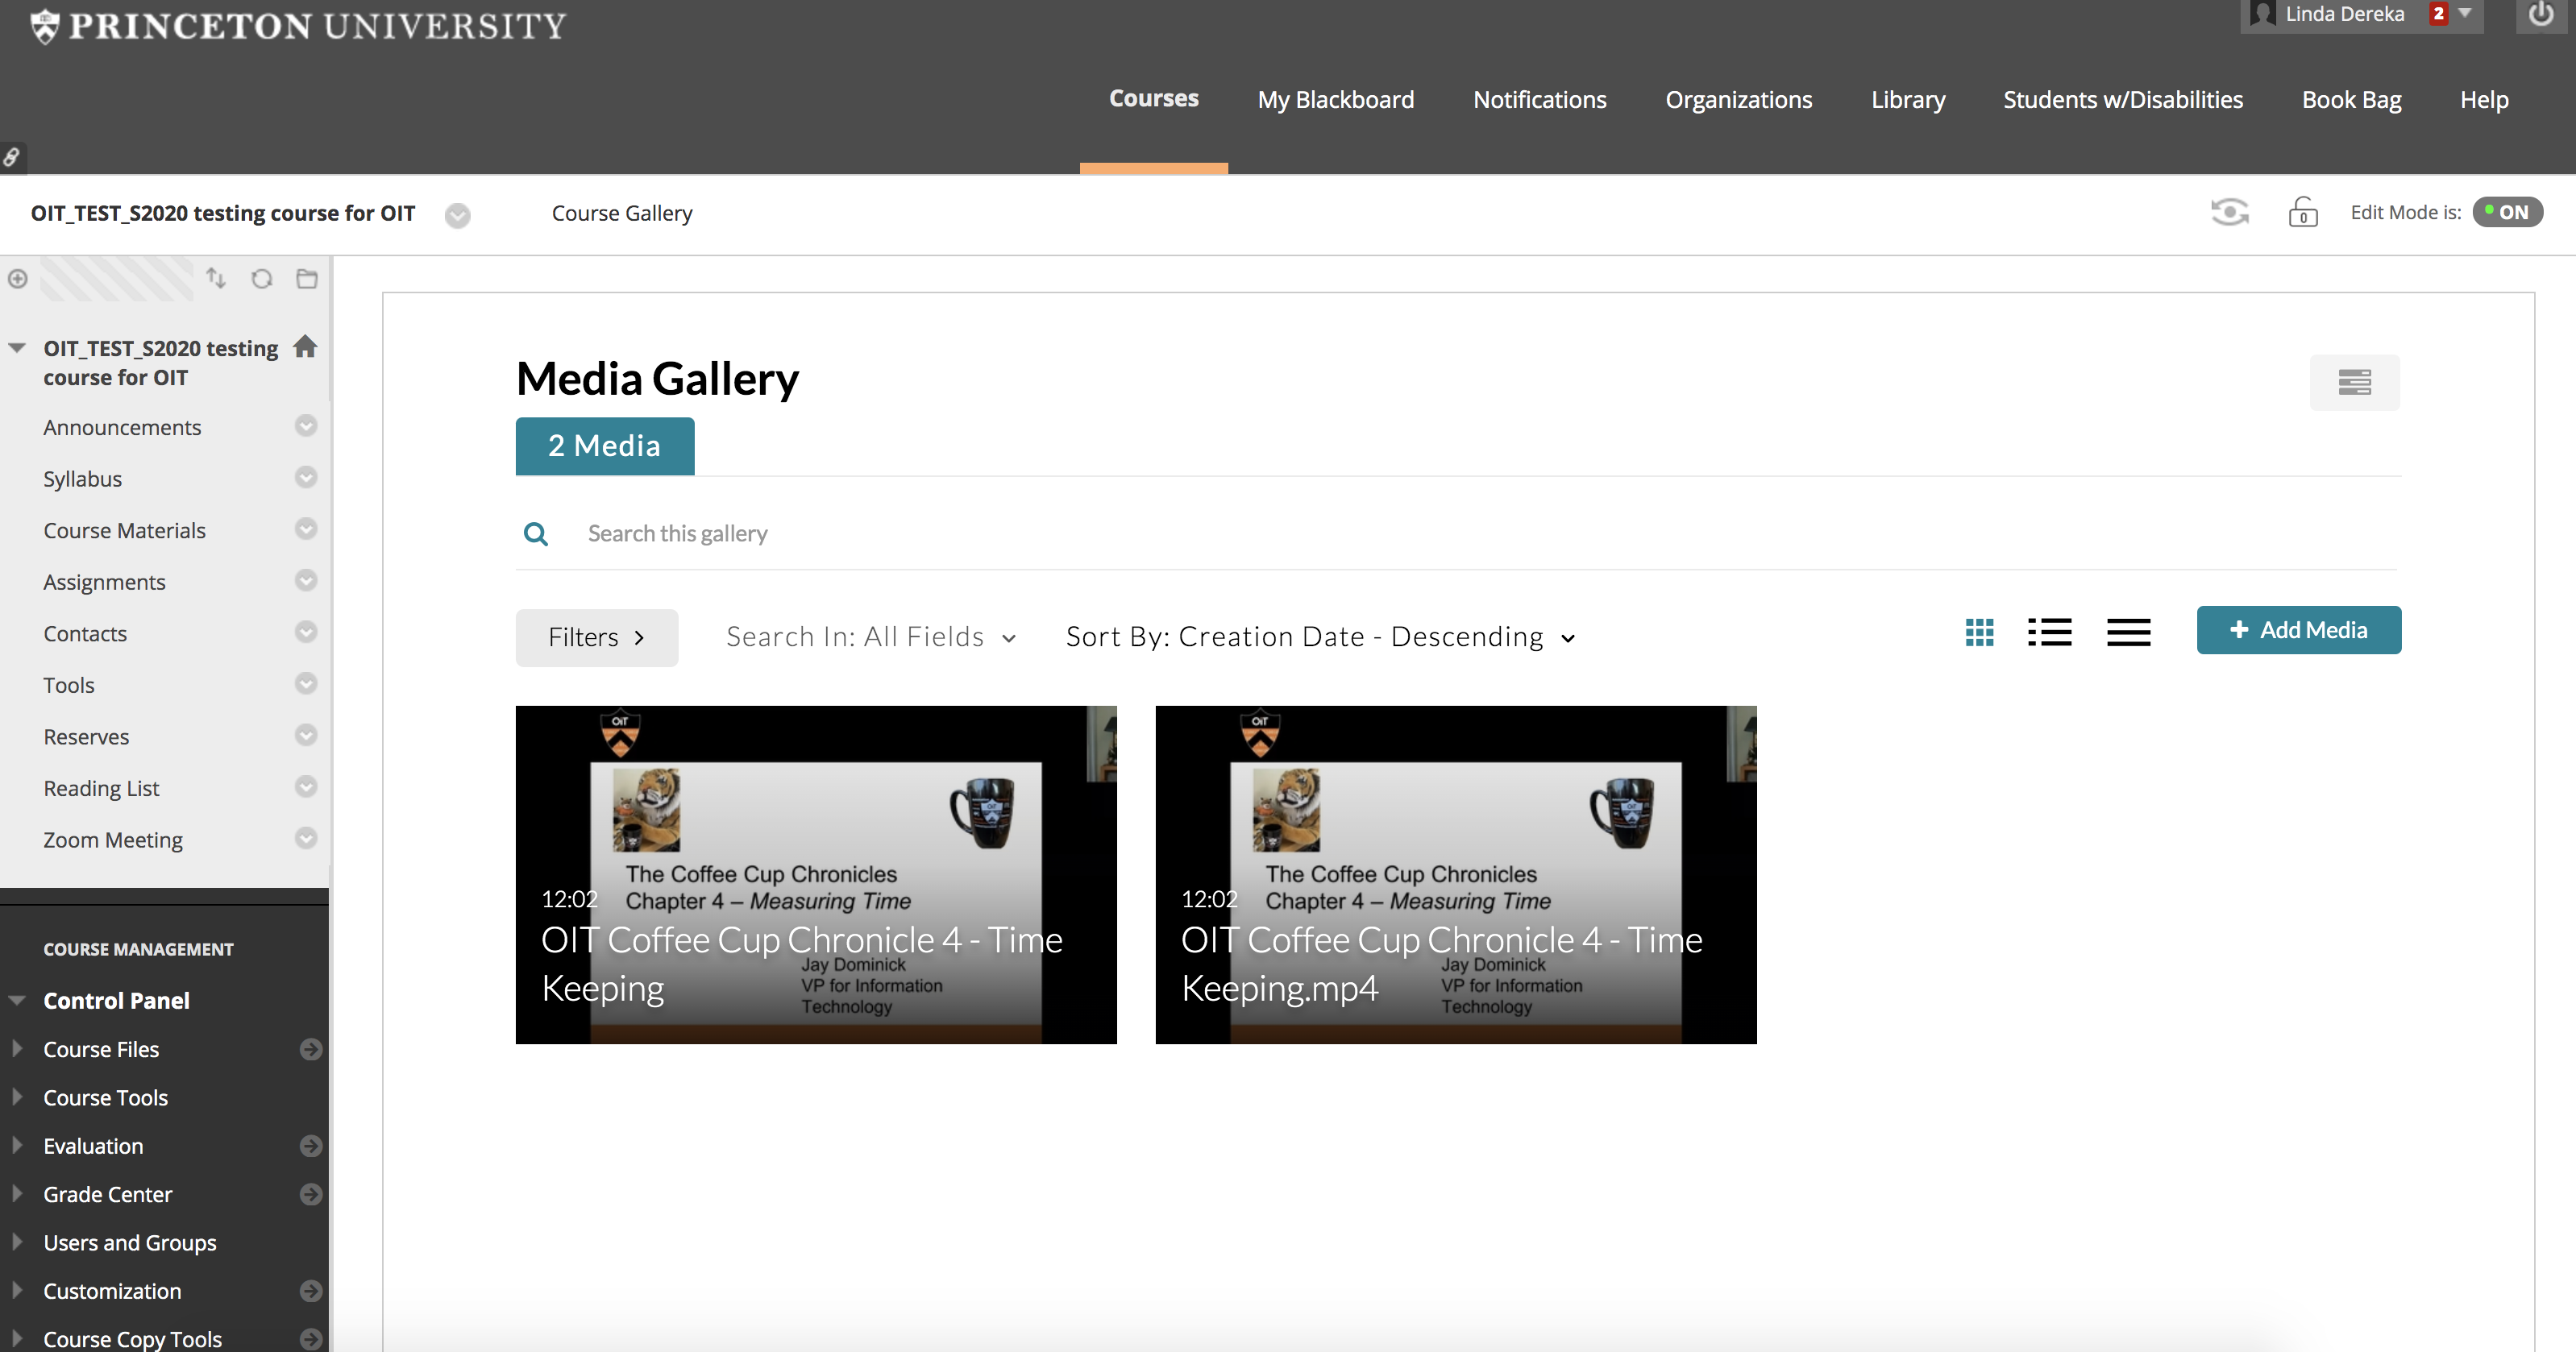Open Evaluation arrow icon
This screenshot has width=2576, height=1352.
tap(311, 1146)
